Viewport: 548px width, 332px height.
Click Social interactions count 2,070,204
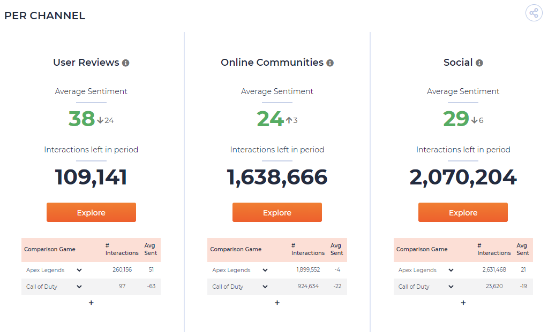point(463,177)
